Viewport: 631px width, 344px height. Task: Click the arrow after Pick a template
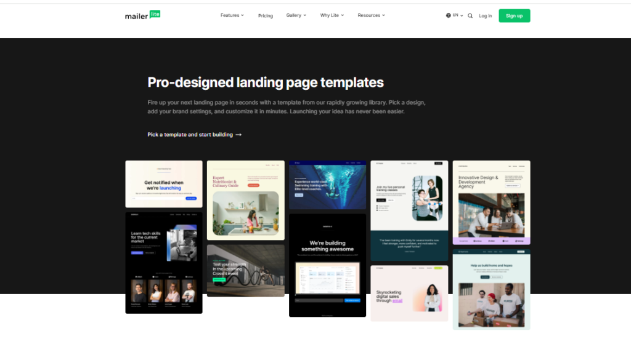(x=238, y=135)
